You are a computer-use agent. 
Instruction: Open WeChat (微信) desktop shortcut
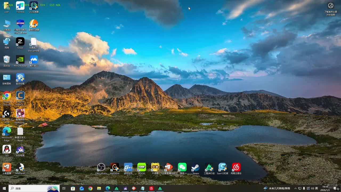182,167
